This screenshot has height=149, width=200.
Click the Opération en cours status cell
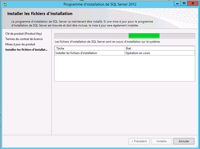160,53
